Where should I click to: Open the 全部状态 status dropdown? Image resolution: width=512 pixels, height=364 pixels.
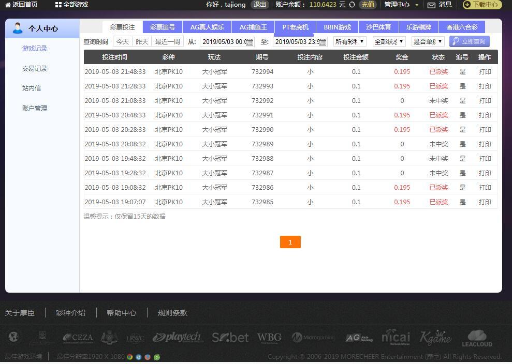tap(389, 41)
